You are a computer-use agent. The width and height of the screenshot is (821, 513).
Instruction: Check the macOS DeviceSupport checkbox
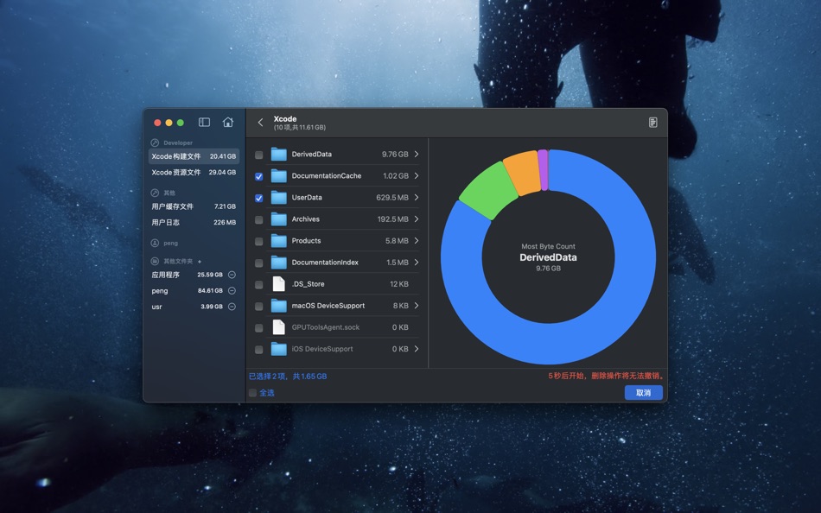pyautogui.click(x=258, y=307)
